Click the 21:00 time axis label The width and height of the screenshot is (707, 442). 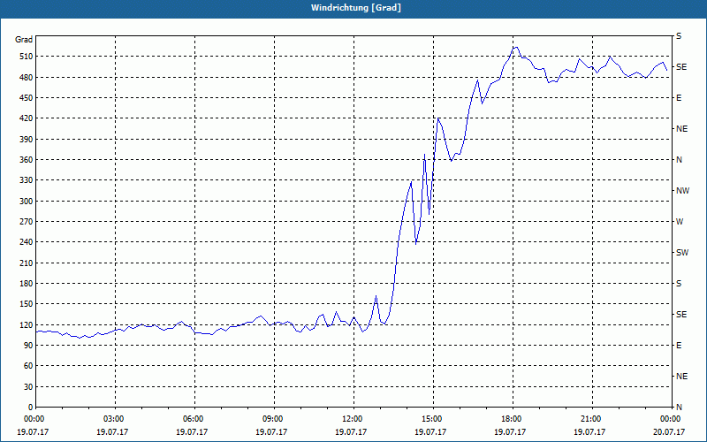(x=592, y=418)
